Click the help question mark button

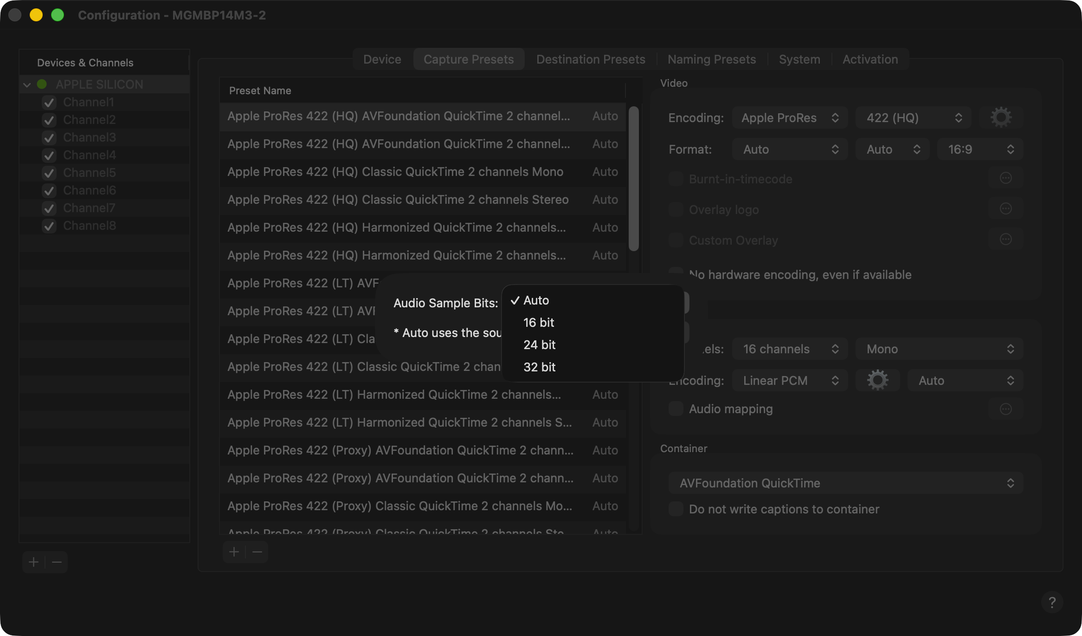[x=1052, y=602]
